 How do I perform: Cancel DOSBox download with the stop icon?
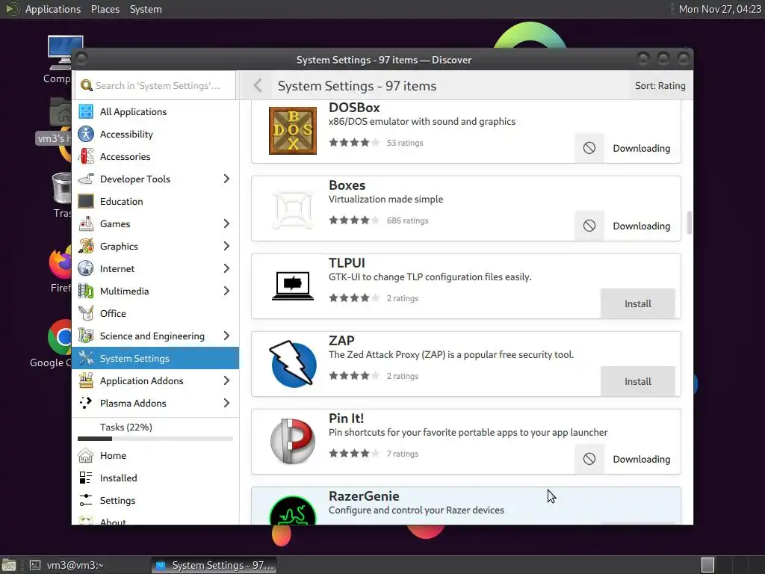pyautogui.click(x=589, y=148)
